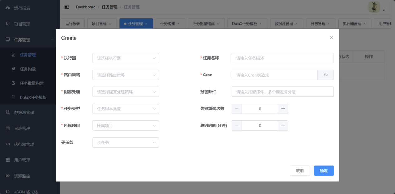Image resolution: width=395 pixels, height=194 pixels.
Task: Open the 任务类型 dropdown
Action: 126,109
